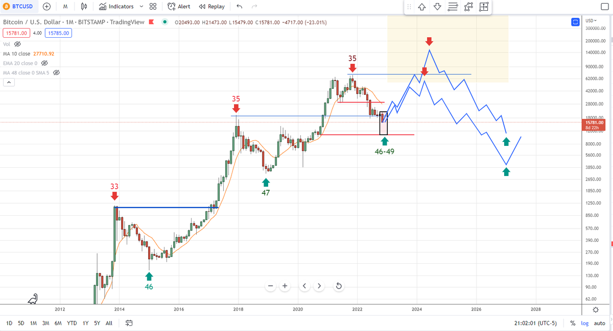Set date range to 3M
The width and height of the screenshot is (613, 331).
coord(45,323)
